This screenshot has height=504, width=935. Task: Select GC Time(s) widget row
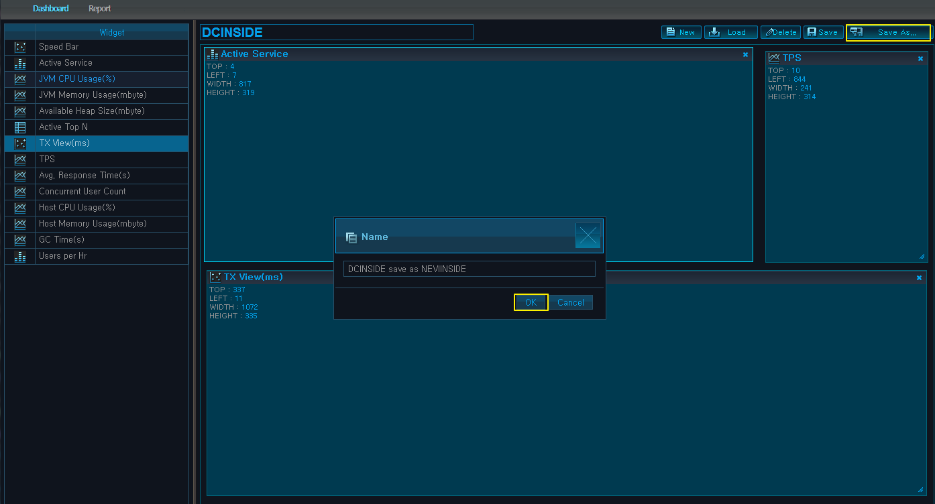click(x=97, y=240)
